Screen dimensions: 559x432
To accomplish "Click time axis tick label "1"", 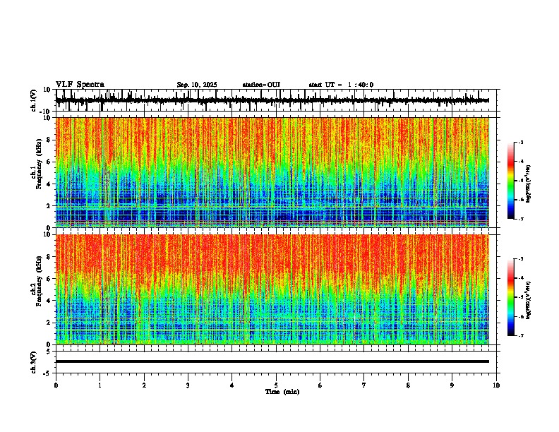I will 100,385.
